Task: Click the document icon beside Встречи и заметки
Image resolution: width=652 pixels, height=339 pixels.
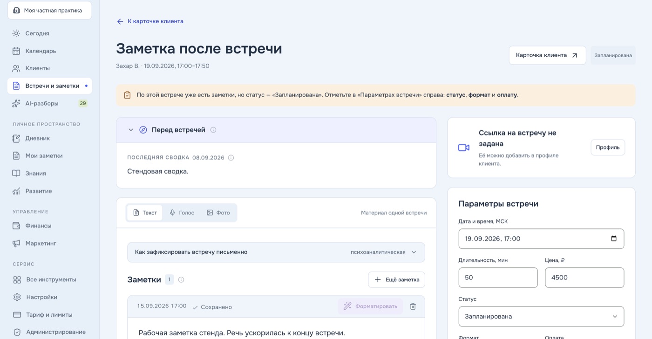Action: (x=16, y=86)
